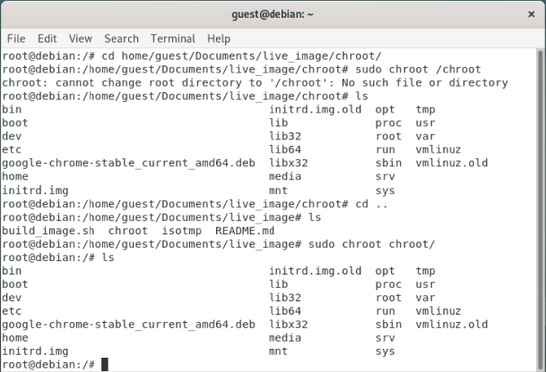The image size is (546, 372).
Task: Click the ls command at root@debian:/# prompt
Action: click(108, 256)
